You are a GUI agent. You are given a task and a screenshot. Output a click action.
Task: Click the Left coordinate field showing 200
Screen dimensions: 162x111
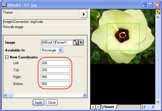point(55,63)
